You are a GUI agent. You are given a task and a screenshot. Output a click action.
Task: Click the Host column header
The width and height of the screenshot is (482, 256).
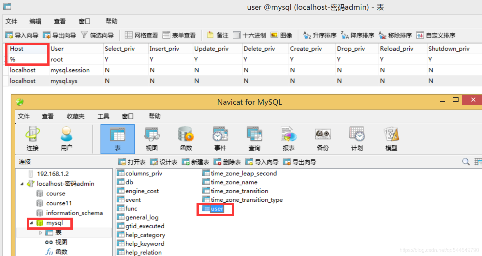28,48
